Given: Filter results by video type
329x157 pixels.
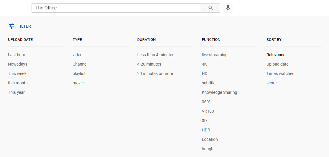Looking at the screenshot, I should (78, 55).
